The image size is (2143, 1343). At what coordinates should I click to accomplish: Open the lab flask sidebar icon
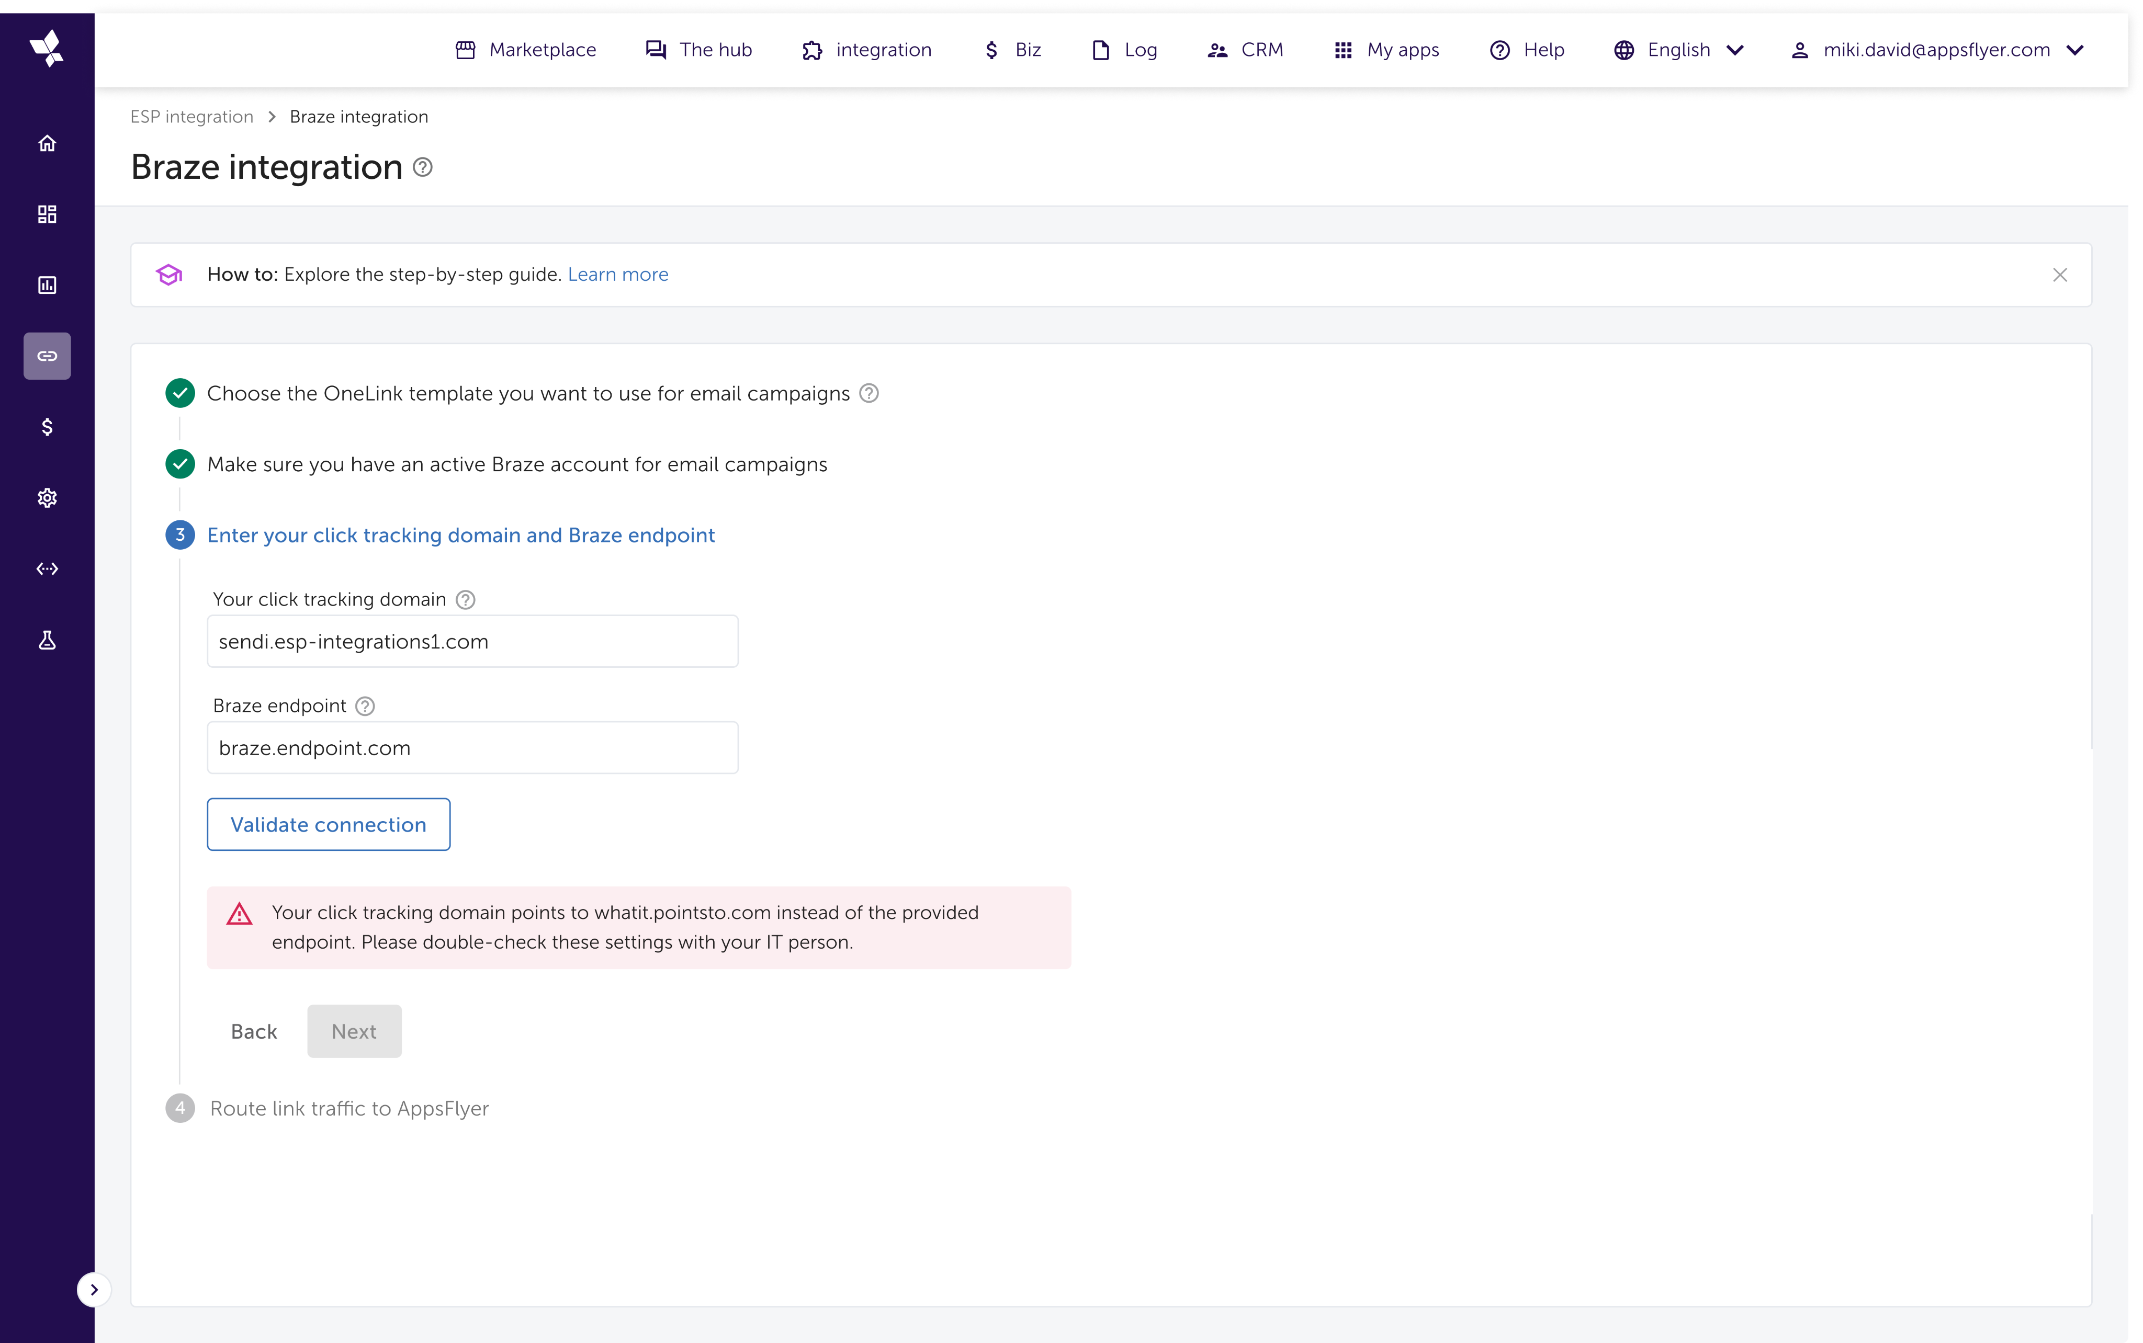pyautogui.click(x=47, y=641)
